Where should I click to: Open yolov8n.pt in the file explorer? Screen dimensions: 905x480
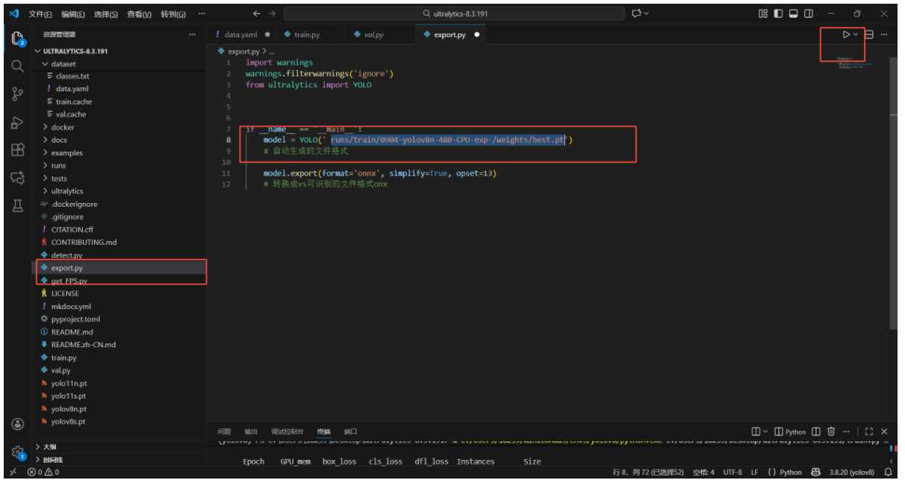[119, 408]
